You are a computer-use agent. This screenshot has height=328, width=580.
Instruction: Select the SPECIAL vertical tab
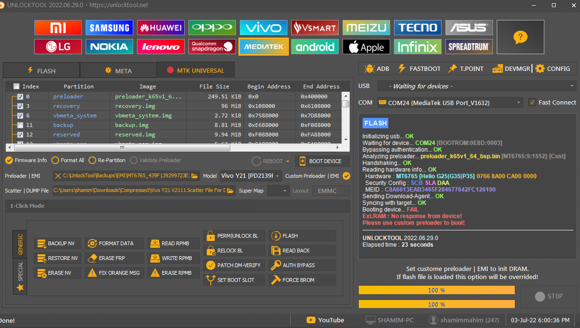(x=20, y=276)
